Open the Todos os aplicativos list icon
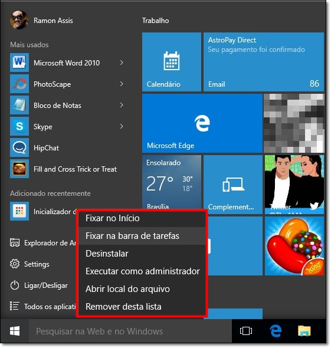This screenshot has height=348, width=331. (x=15, y=306)
